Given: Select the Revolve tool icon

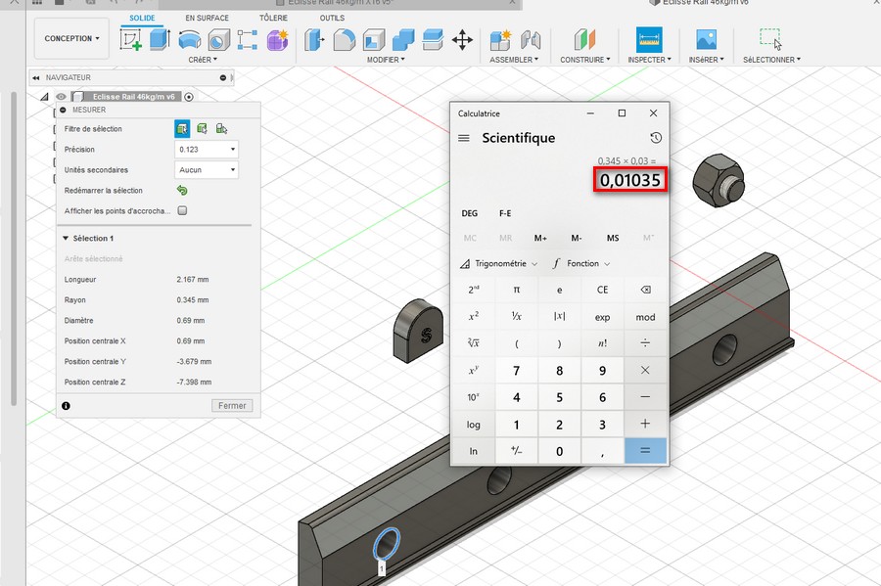Looking at the screenshot, I should pyautogui.click(x=189, y=40).
